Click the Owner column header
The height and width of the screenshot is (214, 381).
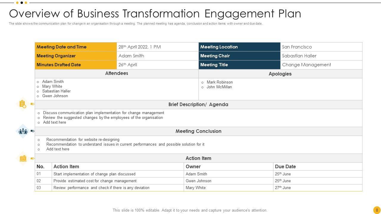[193, 166]
